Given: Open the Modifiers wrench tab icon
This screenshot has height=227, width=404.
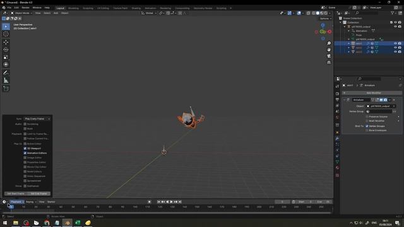Looking at the screenshot, I should click(x=337, y=139).
